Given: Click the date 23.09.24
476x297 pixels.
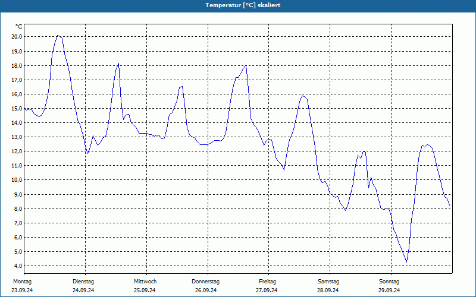Looking at the screenshot, I should pos(22,290).
